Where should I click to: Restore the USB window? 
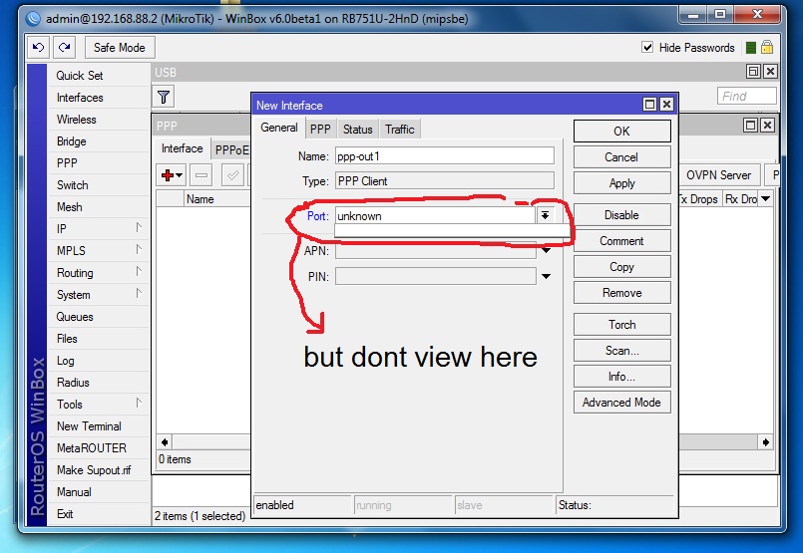[x=753, y=71]
